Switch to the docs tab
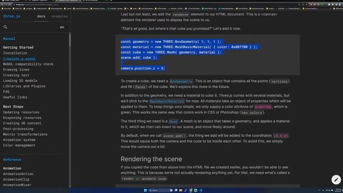This screenshot has width=343, height=193. coord(41,16)
